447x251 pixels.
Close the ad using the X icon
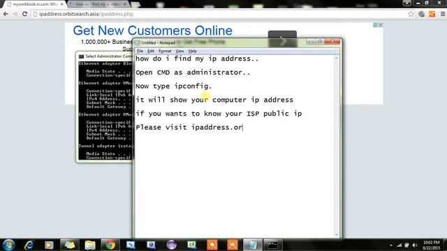tap(381, 25)
